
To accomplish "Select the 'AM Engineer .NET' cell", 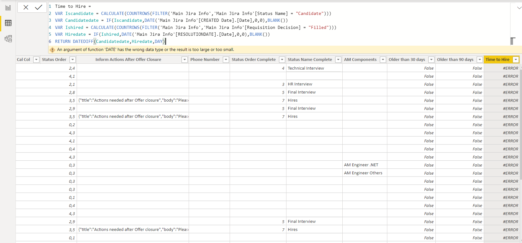I will 365,165.
